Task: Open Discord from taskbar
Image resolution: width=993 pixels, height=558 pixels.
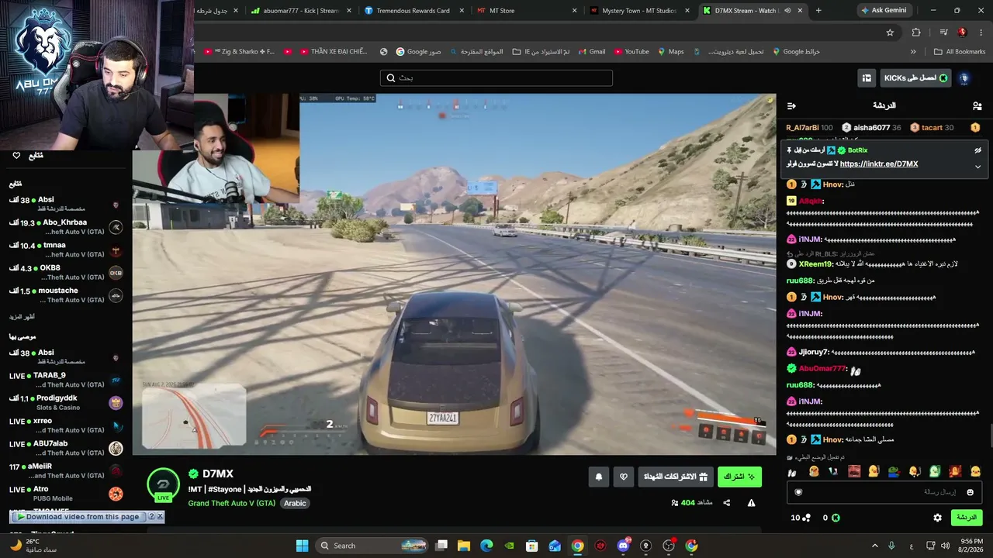Action: pyautogui.click(x=623, y=546)
